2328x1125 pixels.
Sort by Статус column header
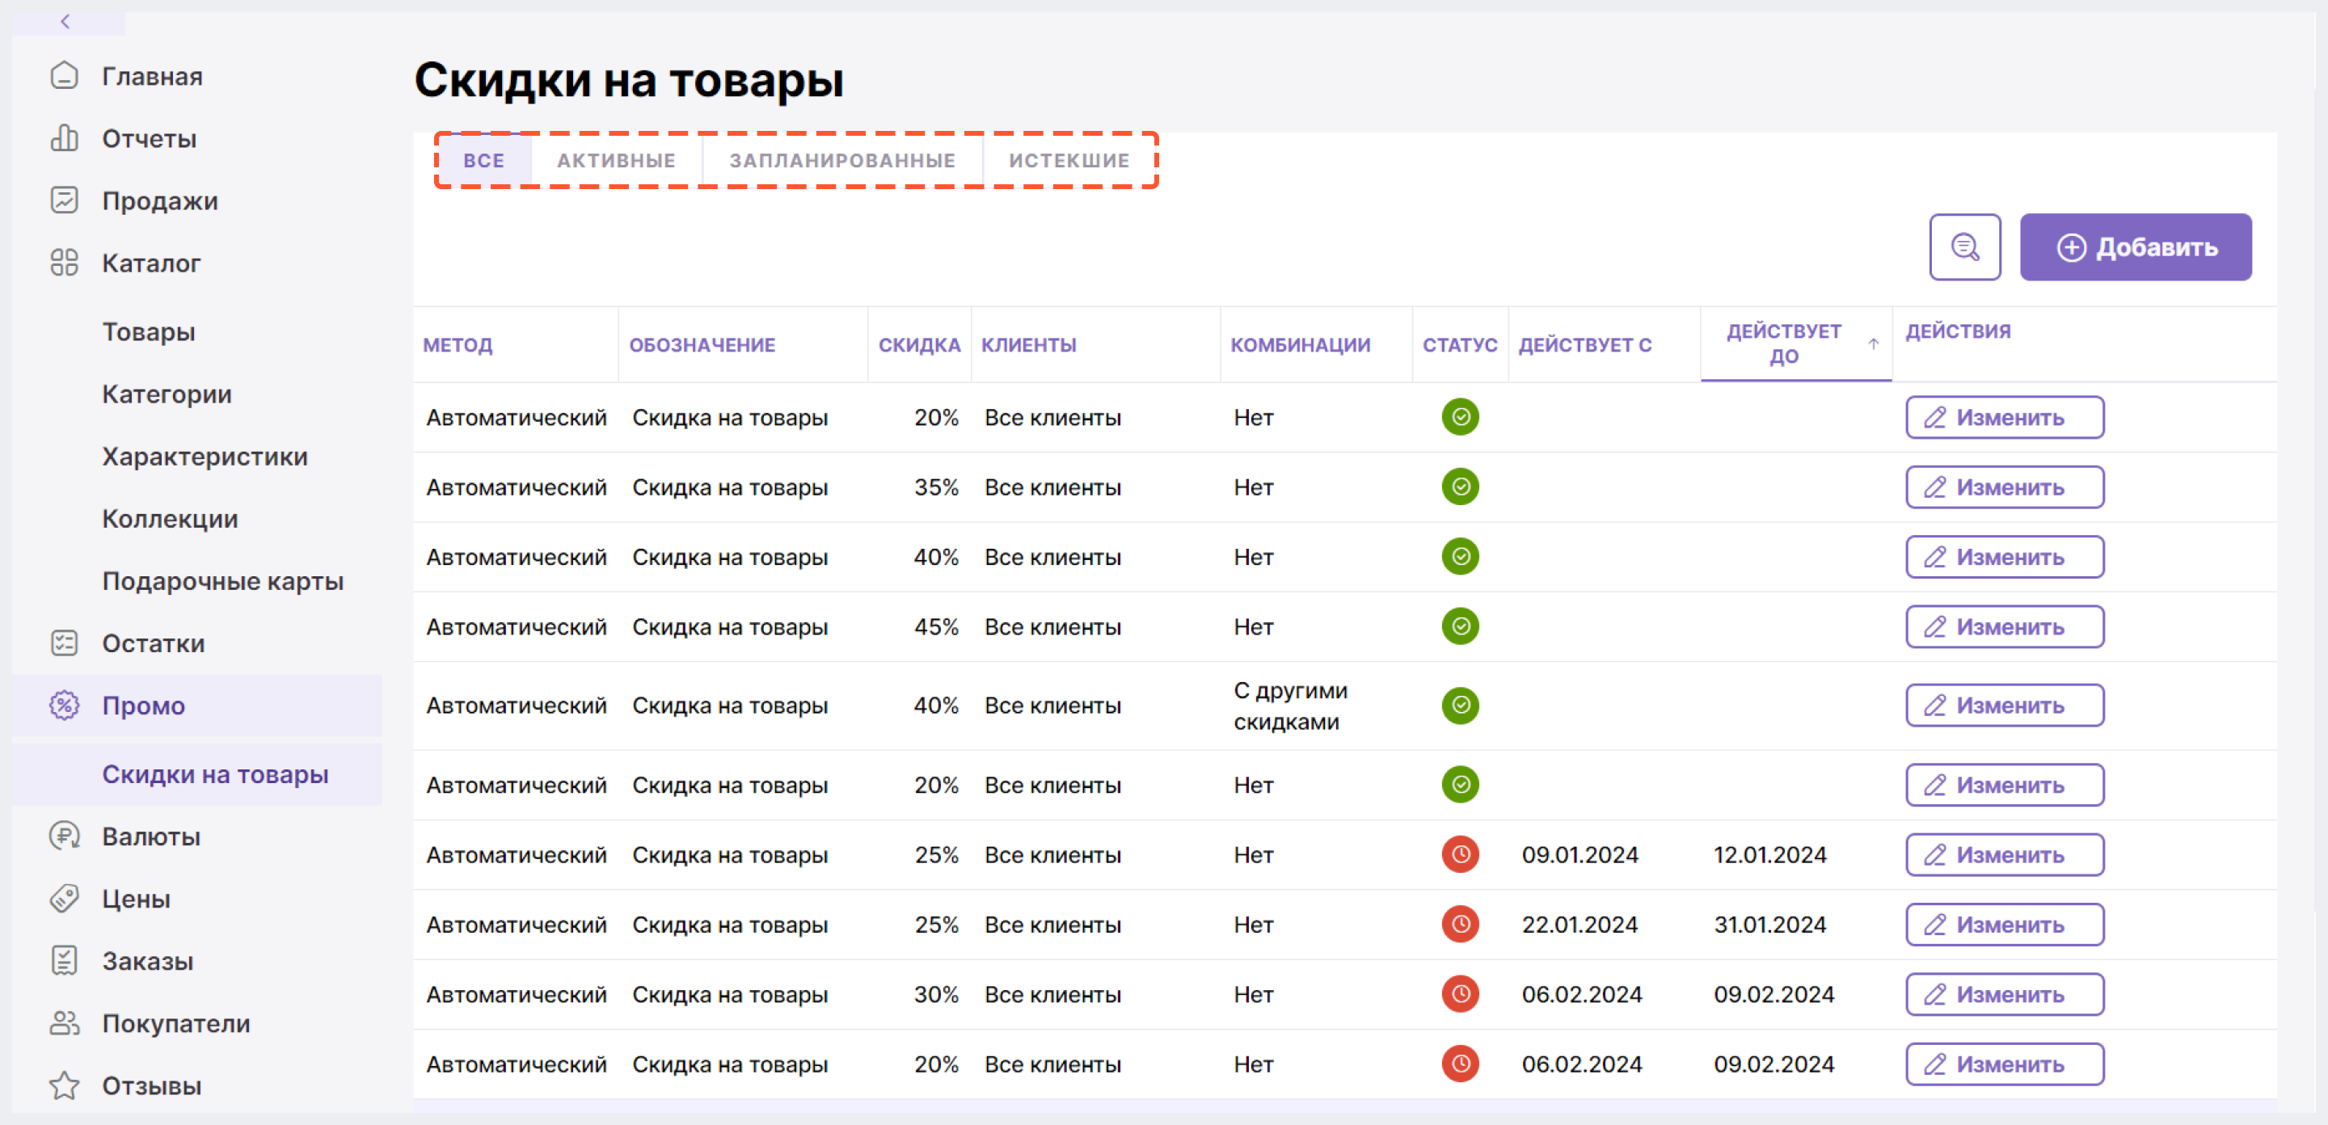pyautogui.click(x=1460, y=345)
